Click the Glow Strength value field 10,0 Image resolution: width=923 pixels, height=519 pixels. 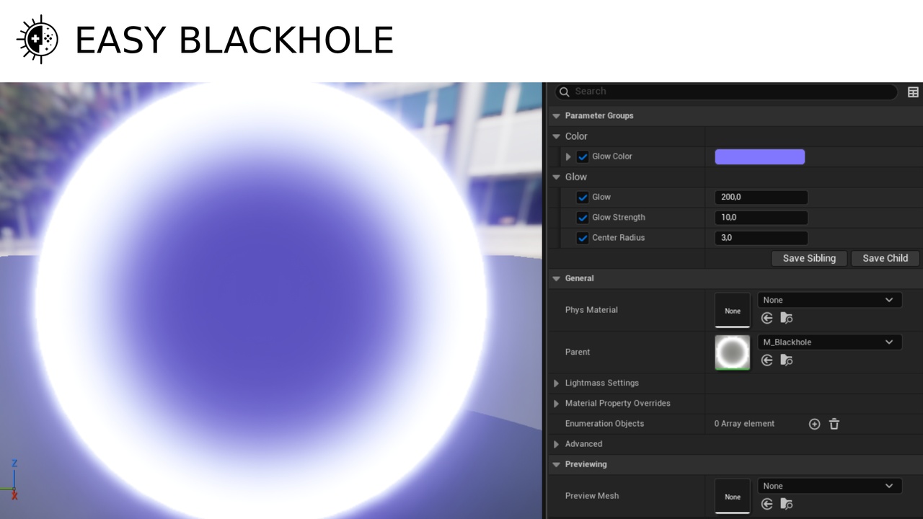tap(761, 217)
